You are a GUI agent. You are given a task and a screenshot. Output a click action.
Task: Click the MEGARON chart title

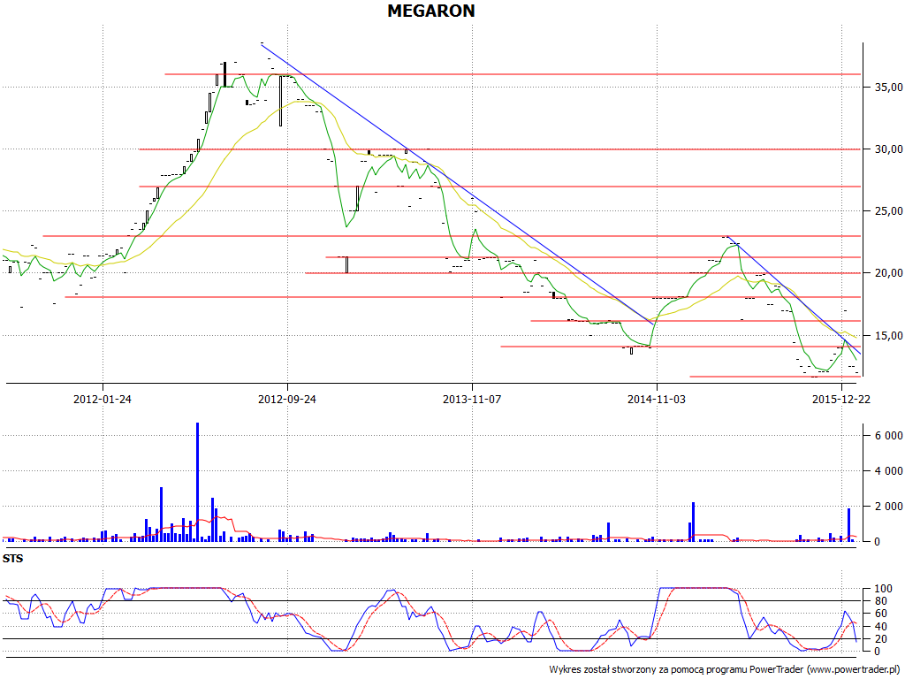coord(431,11)
